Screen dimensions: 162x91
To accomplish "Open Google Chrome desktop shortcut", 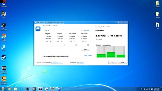I will (4, 37).
